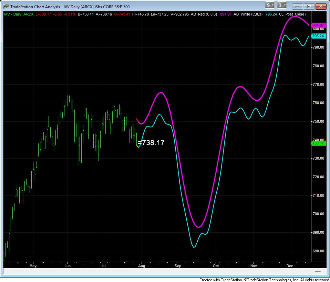Click the volume value 'V=902,795'

179,14
